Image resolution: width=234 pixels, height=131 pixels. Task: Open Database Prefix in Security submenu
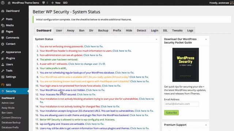click(10, 127)
